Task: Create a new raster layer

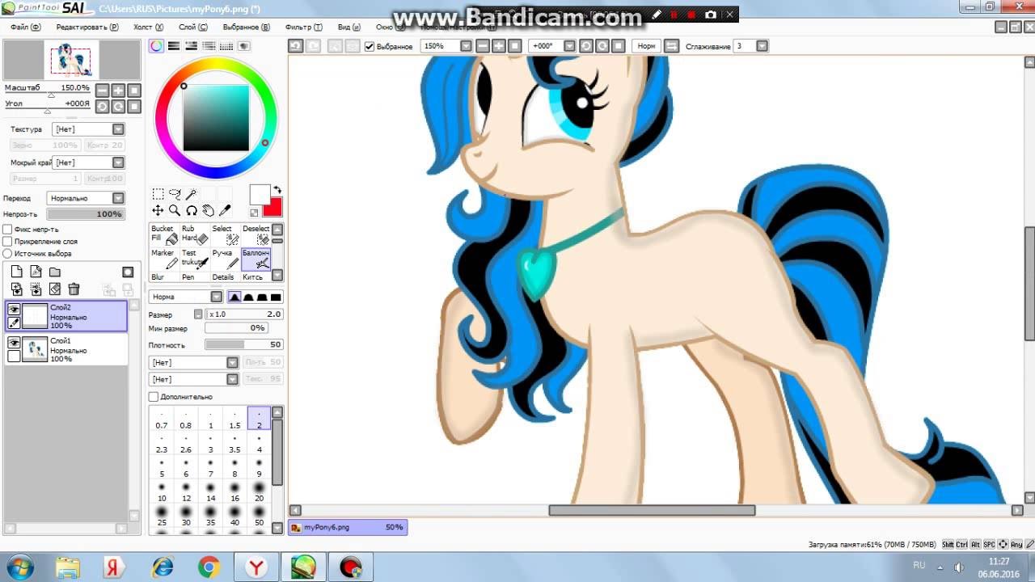Action: [16, 272]
